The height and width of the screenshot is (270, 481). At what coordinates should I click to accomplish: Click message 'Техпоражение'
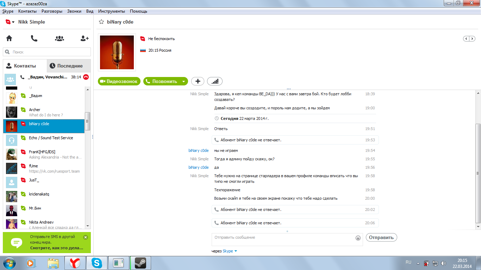[227, 190]
